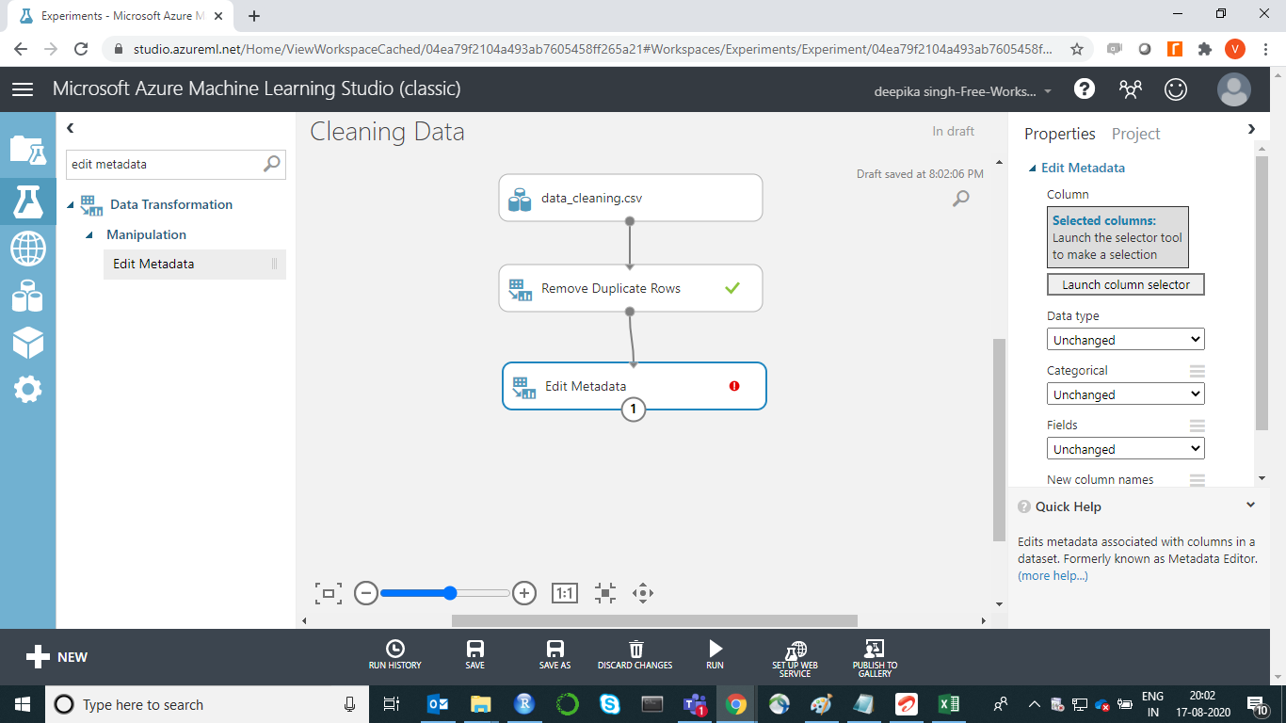Open the Datasets cylinders sidebar icon
The width and height of the screenshot is (1286, 723).
tap(27, 297)
